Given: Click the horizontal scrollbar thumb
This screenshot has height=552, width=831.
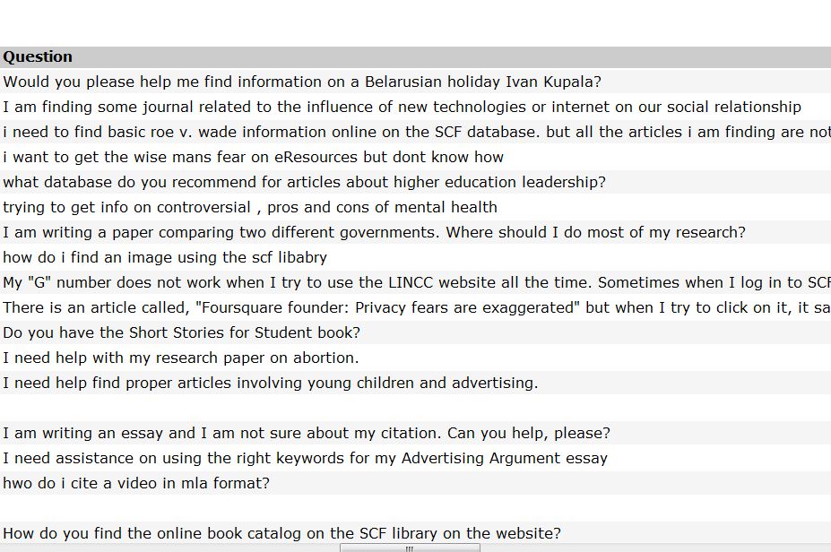Looking at the screenshot, I should [410, 548].
